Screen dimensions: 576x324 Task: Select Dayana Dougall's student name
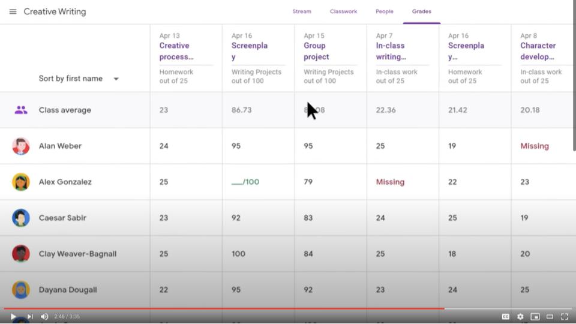pyautogui.click(x=68, y=290)
